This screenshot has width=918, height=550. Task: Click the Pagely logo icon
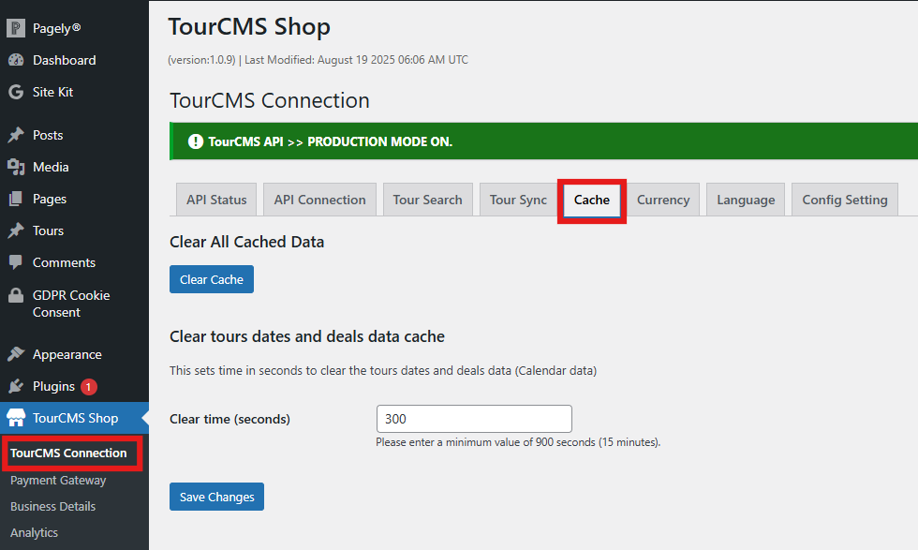click(16, 28)
